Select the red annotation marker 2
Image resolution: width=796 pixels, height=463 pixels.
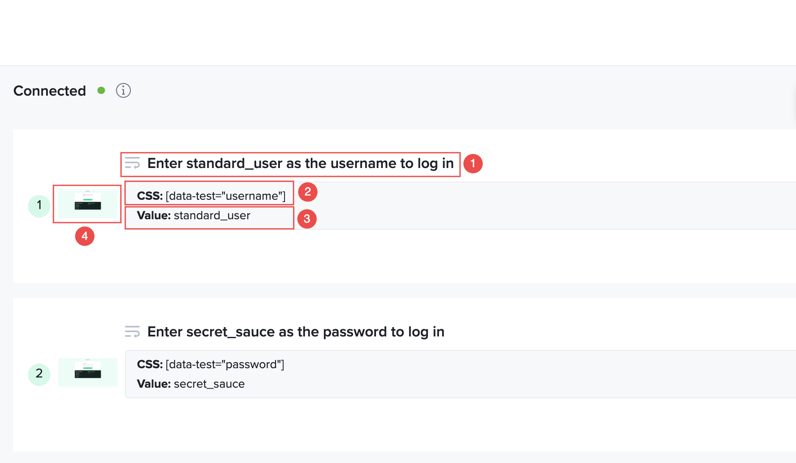(x=308, y=192)
